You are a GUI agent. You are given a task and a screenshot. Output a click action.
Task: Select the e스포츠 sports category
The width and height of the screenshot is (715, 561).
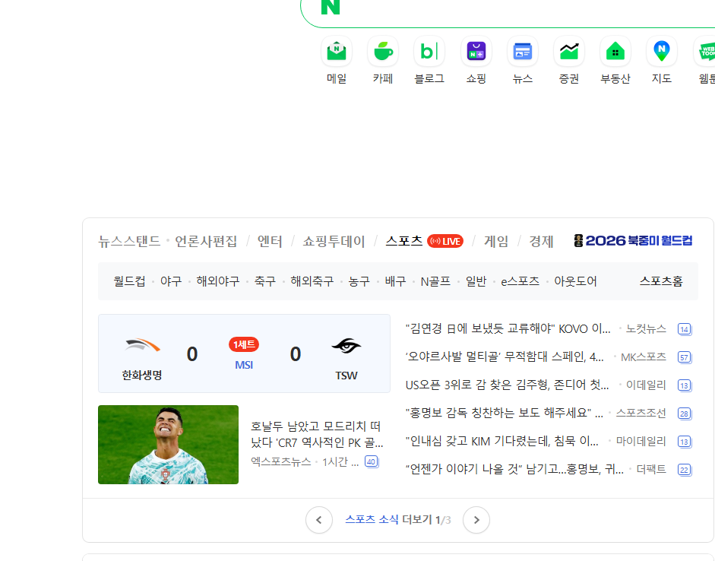(x=520, y=281)
